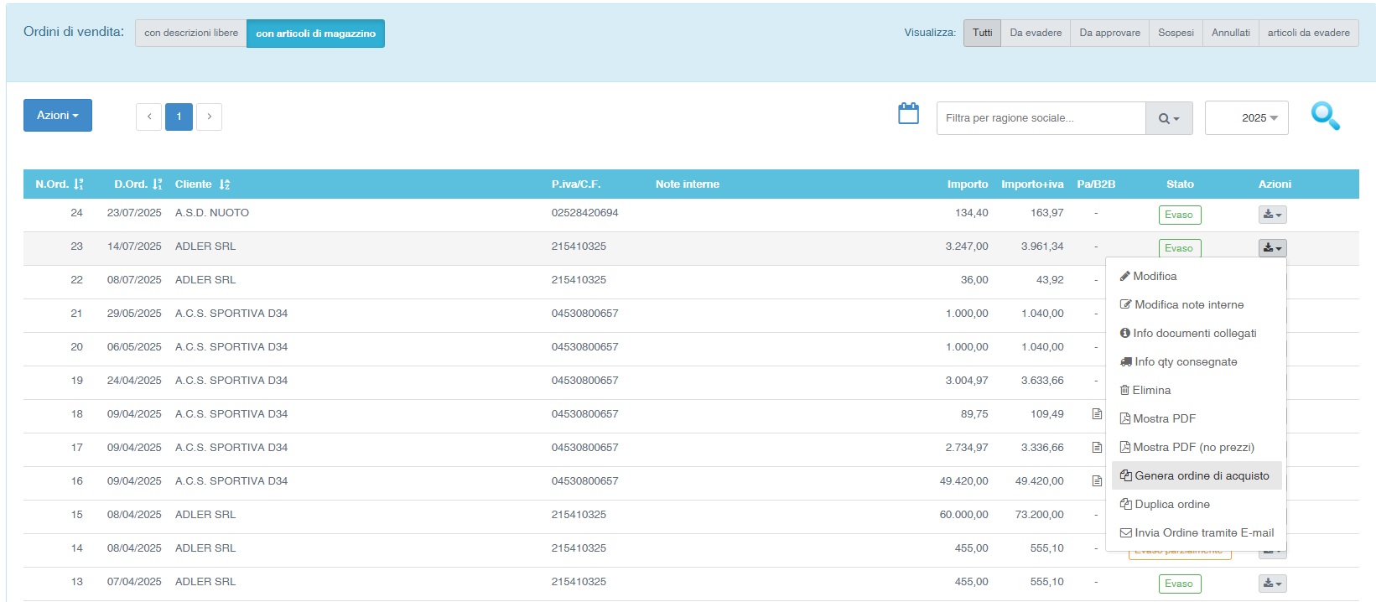The height and width of the screenshot is (602, 1376).
Task: Sort by order number column icon
Action: click(x=79, y=184)
